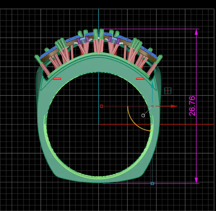216x211 pixels.
Task: Click the red X-axis gumball move arrow
Action: (167, 106)
